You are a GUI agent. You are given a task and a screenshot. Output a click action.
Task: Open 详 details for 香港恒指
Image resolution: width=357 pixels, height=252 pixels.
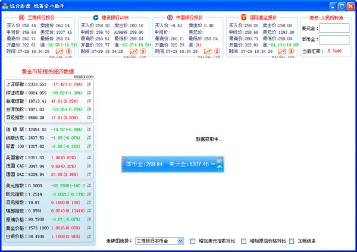pyautogui.click(x=89, y=101)
